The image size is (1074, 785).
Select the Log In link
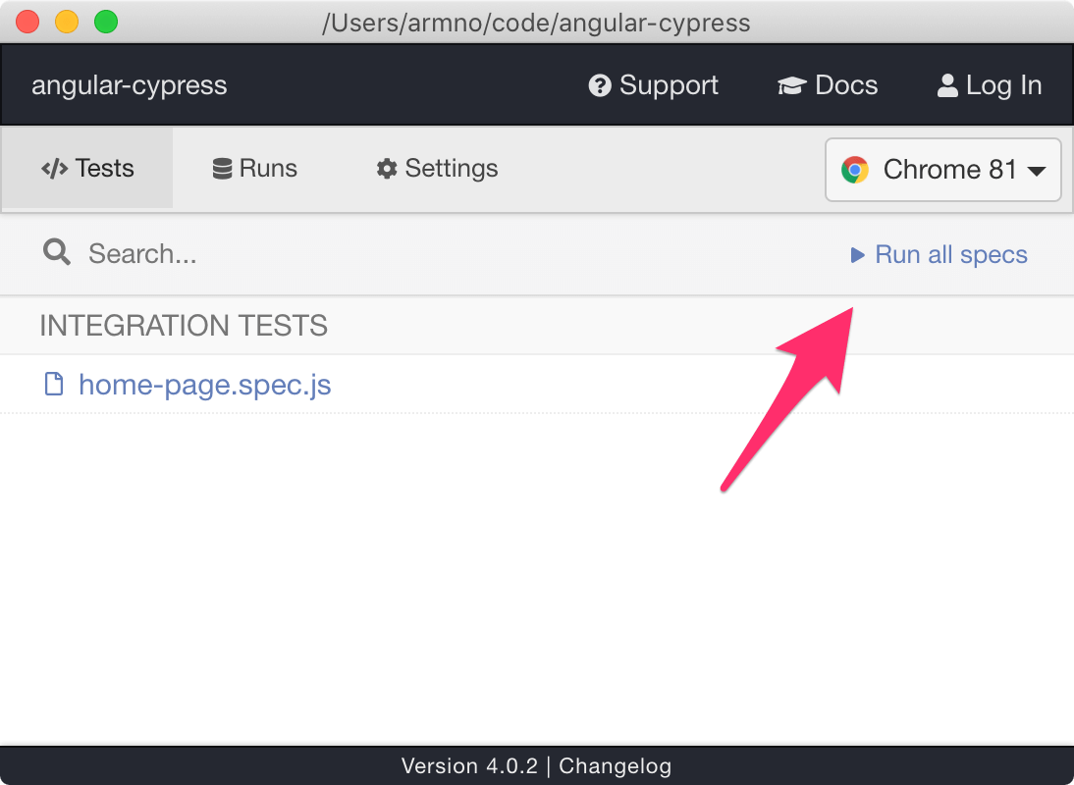989,85
